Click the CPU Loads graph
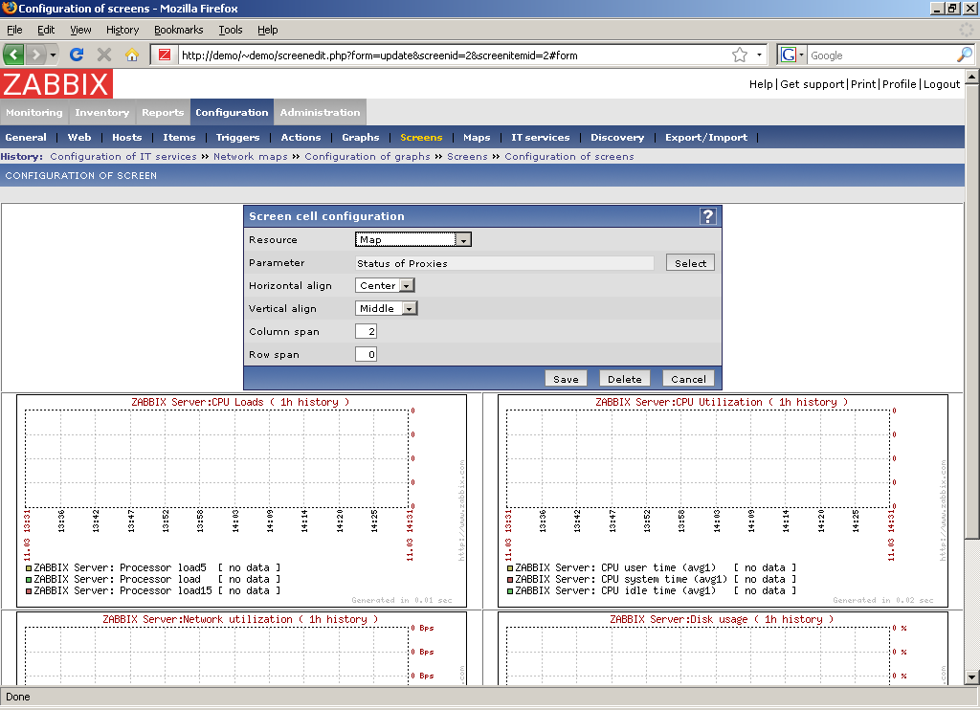The image size is (980, 710). 241,500
